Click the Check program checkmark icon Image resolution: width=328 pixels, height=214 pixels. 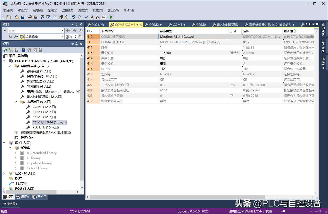86,17
